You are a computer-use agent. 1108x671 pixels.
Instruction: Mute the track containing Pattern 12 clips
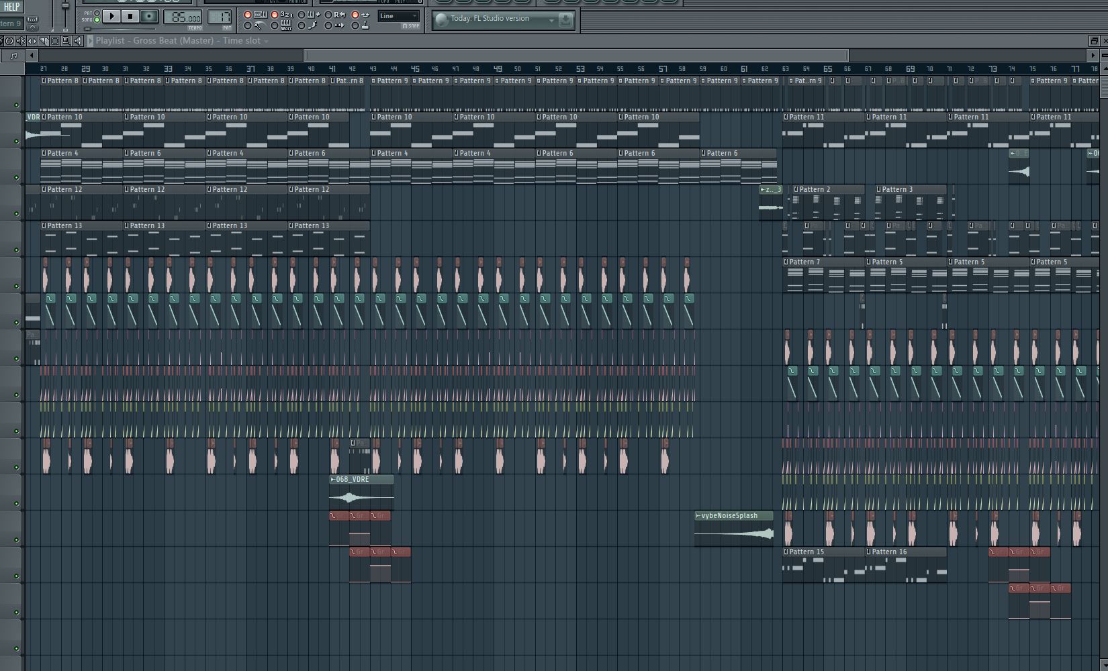pos(16,213)
